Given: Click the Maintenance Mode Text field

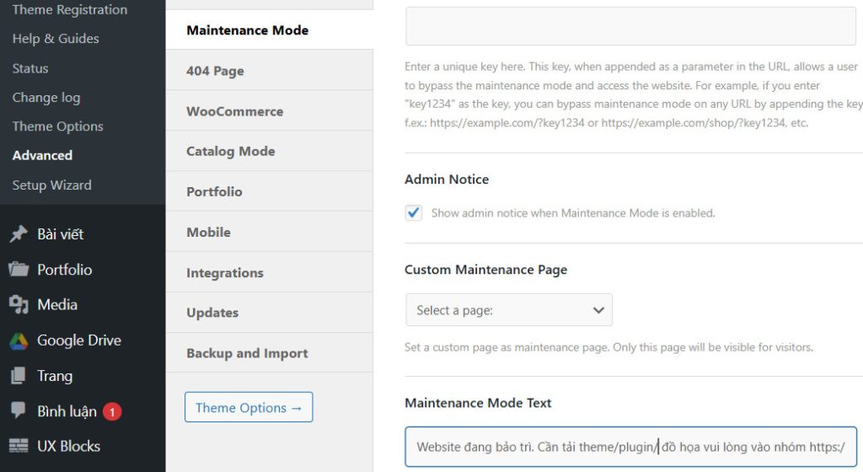Looking at the screenshot, I should [630, 447].
